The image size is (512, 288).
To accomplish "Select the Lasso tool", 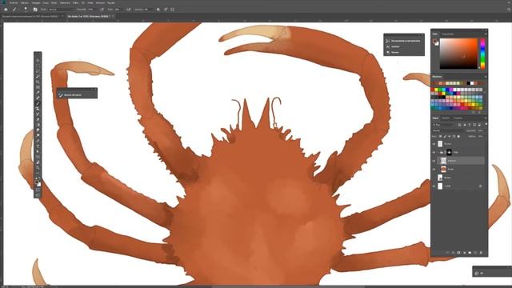I will point(38,71).
